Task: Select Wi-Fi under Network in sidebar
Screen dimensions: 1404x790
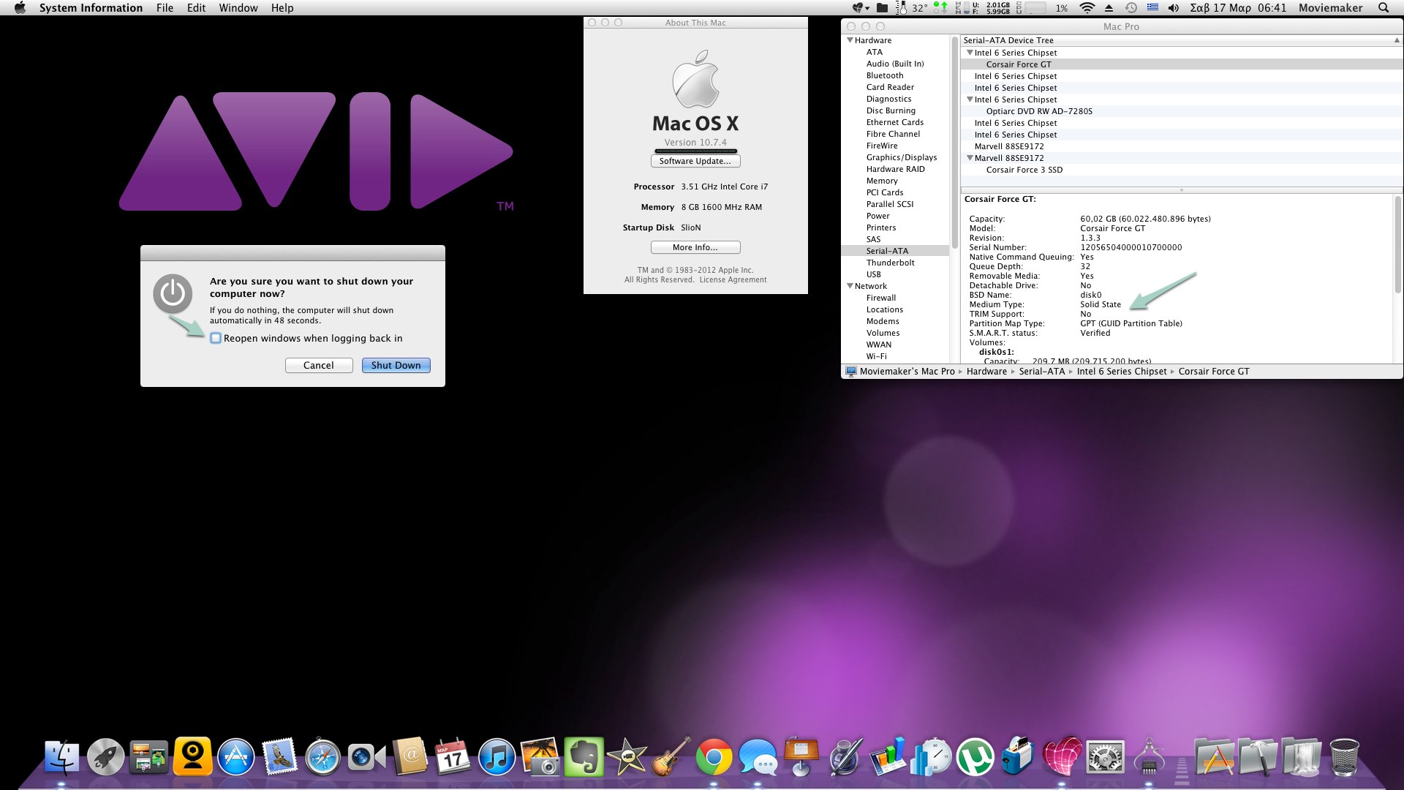Action: click(x=876, y=356)
